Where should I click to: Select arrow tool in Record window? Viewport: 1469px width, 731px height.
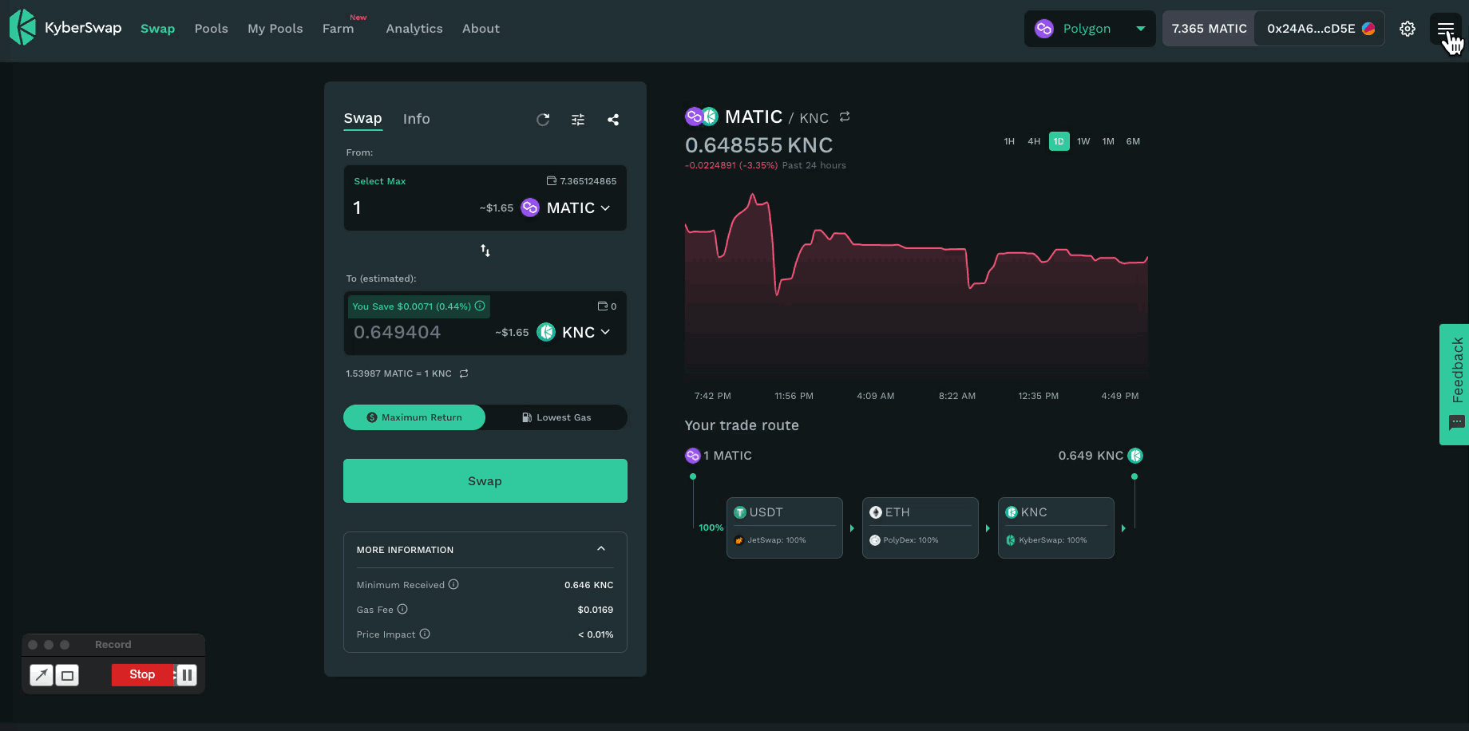(x=42, y=675)
